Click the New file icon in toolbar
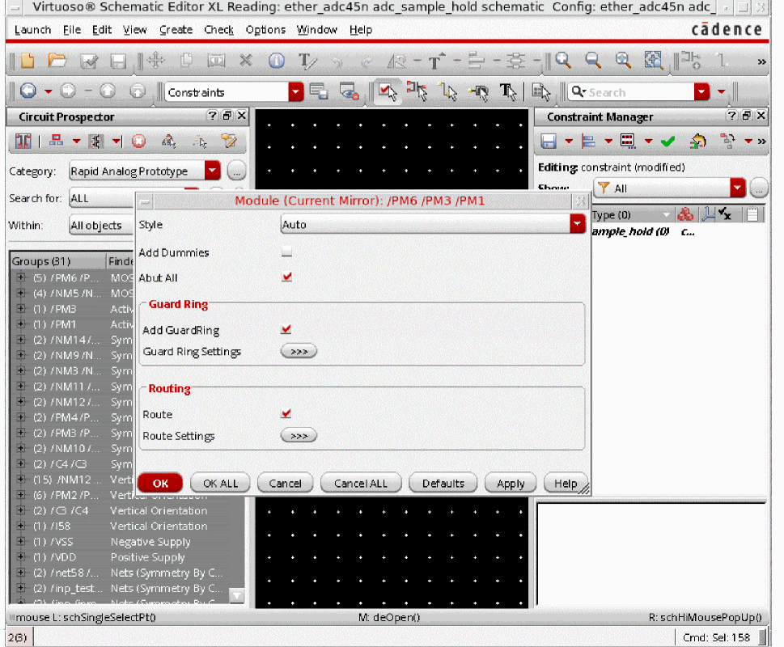Image resolution: width=784 pixels, height=647 pixels. click(28, 61)
